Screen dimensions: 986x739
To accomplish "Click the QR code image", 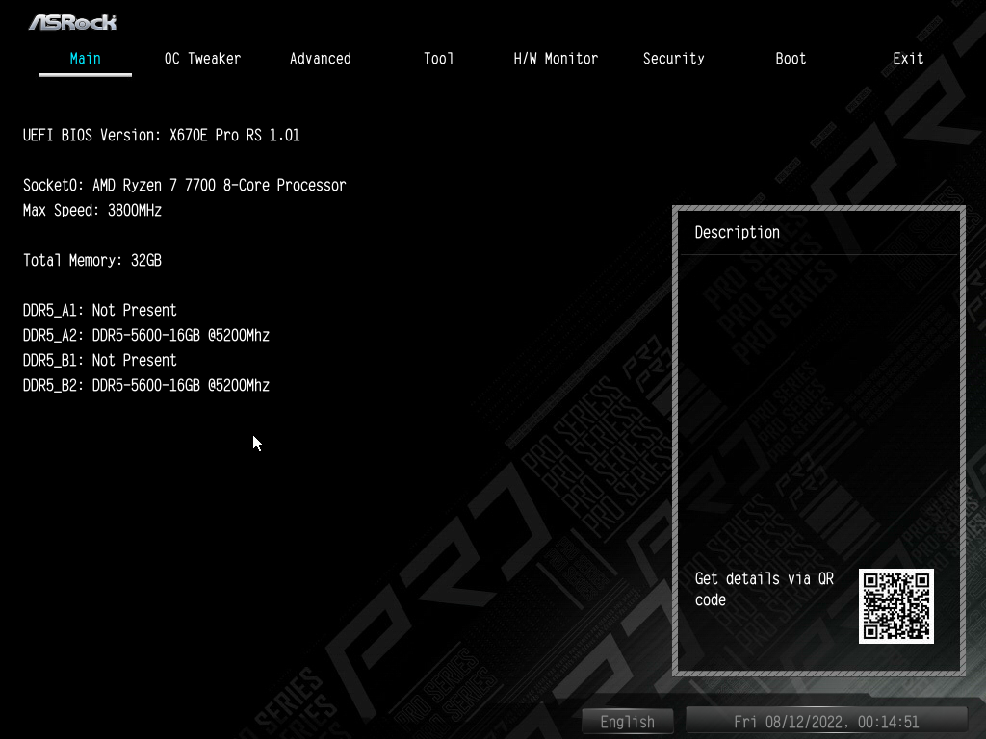I will pyautogui.click(x=896, y=606).
